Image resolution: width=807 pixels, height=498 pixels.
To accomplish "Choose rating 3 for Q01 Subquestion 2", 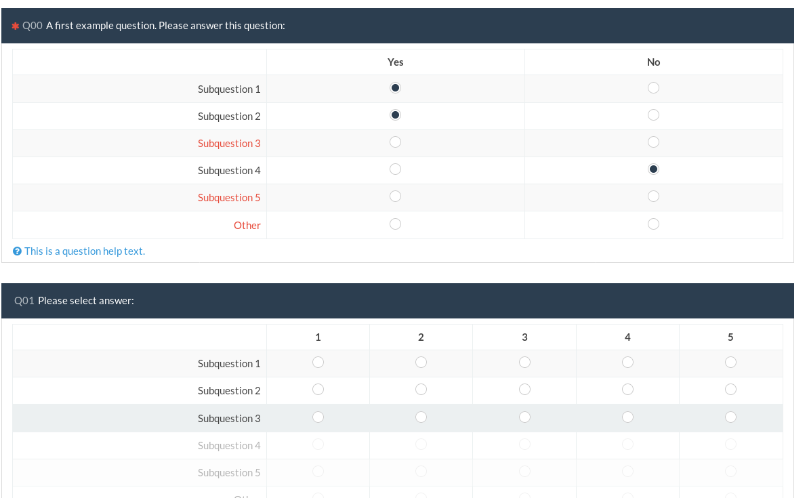I will [x=524, y=390].
